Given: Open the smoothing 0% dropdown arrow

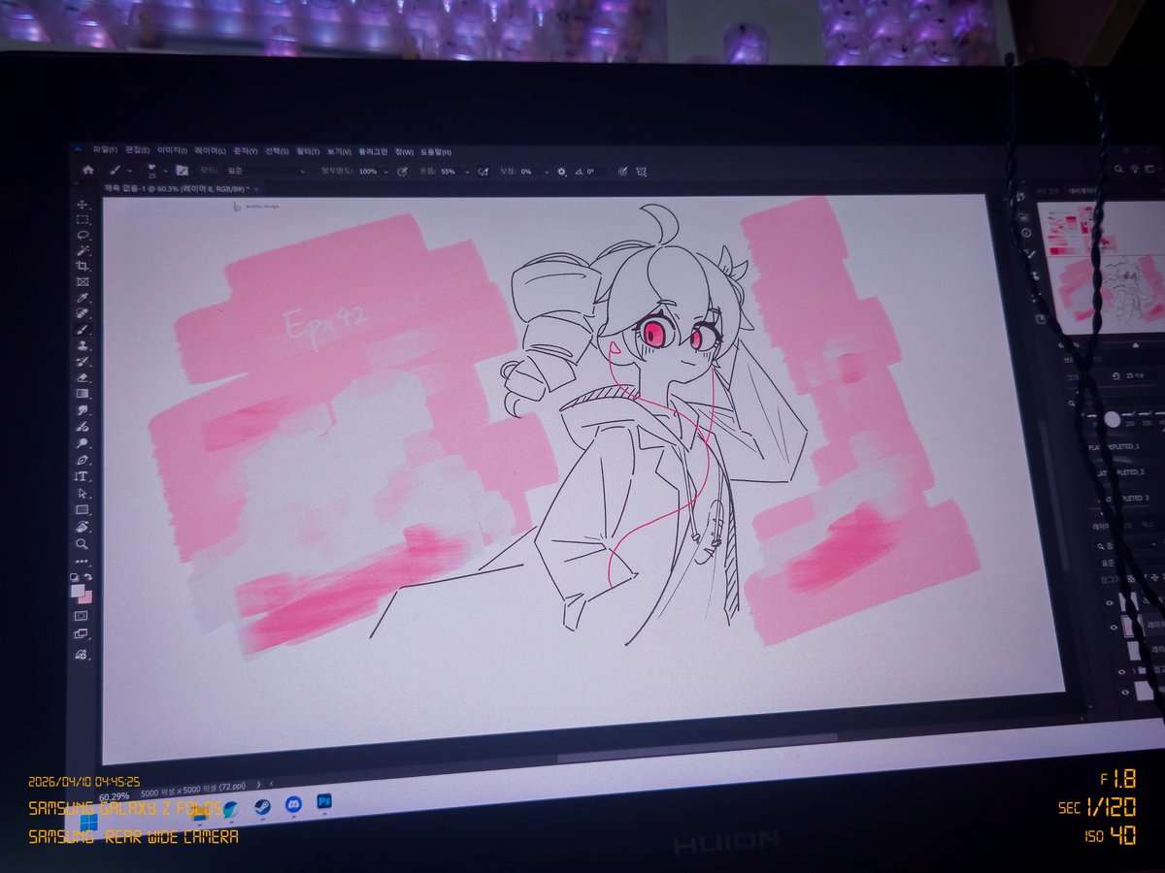Looking at the screenshot, I should pyautogui.click(x=547, y=172).
